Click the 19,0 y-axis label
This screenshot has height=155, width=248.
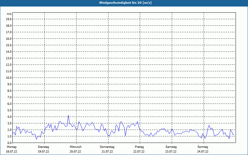[x=9, y=19]
